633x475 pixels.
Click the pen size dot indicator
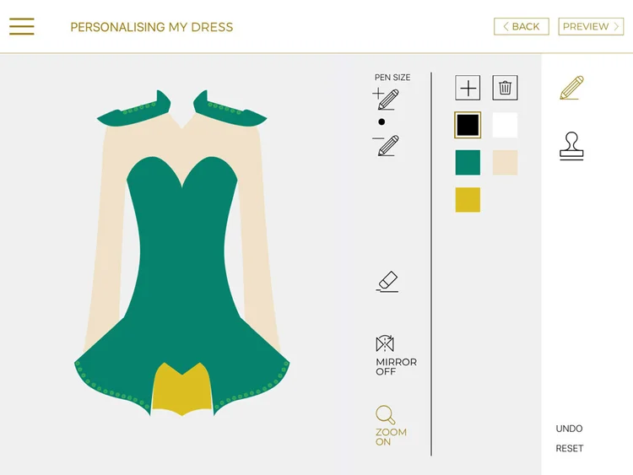tap(381, 121)
